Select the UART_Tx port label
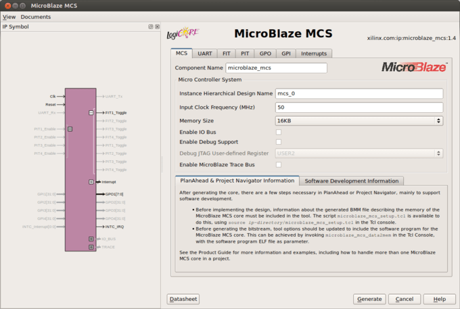Screen dimensions: 460x309 pyautogui.click(x=114, y=97)
